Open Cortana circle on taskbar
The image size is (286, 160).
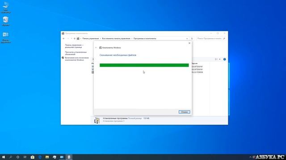pos(18,157)
